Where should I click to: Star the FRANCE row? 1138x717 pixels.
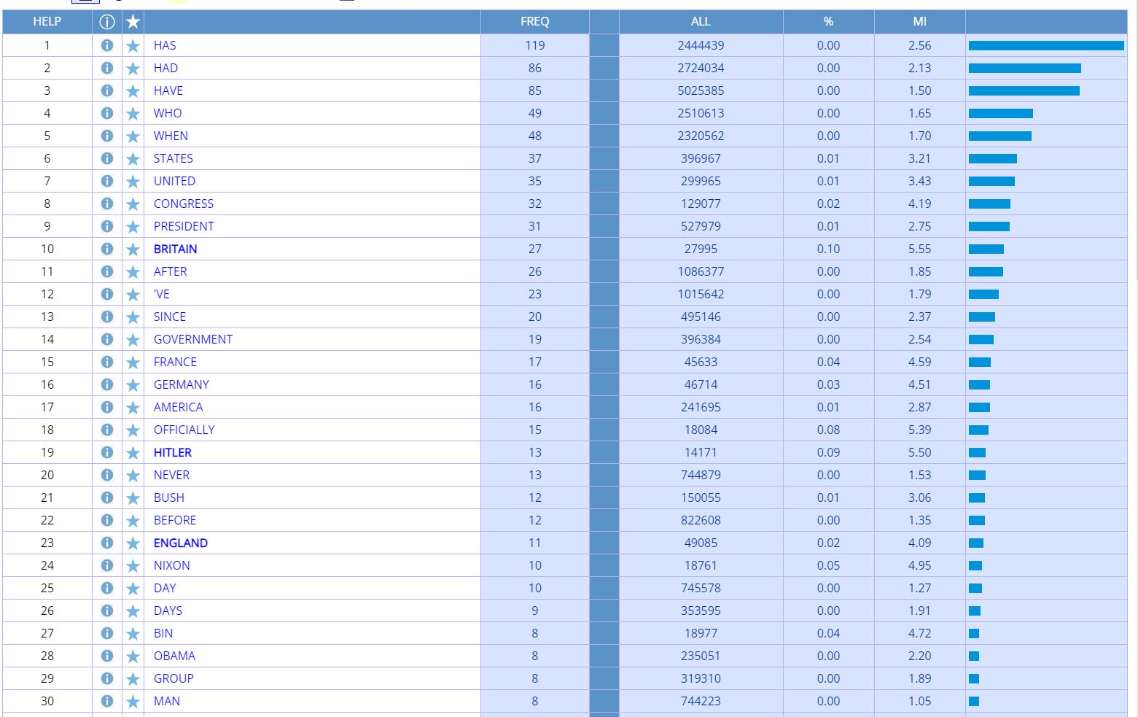point(133,363)
